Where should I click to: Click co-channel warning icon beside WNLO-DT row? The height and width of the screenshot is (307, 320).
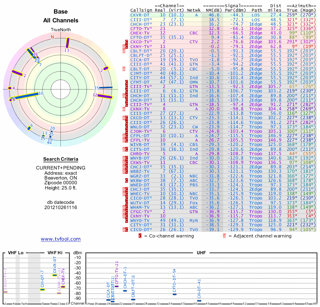coord(127,127)
